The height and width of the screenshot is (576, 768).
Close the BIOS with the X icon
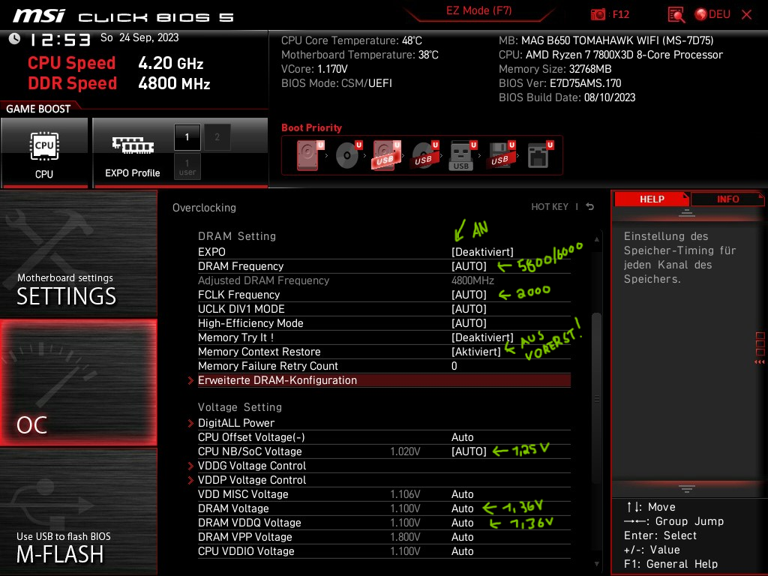746,15
